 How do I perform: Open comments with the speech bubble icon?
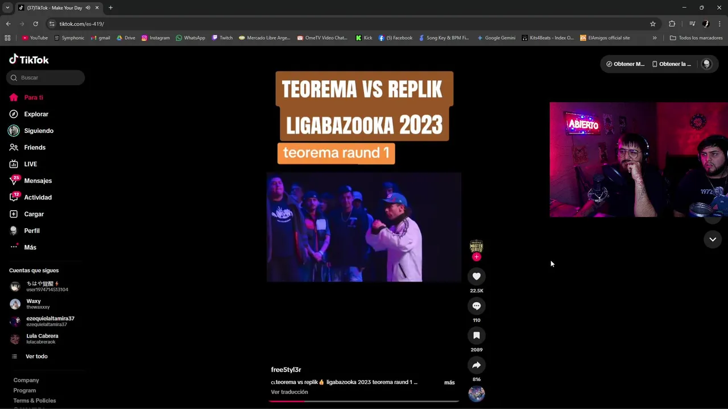click(x=477, y=306)
